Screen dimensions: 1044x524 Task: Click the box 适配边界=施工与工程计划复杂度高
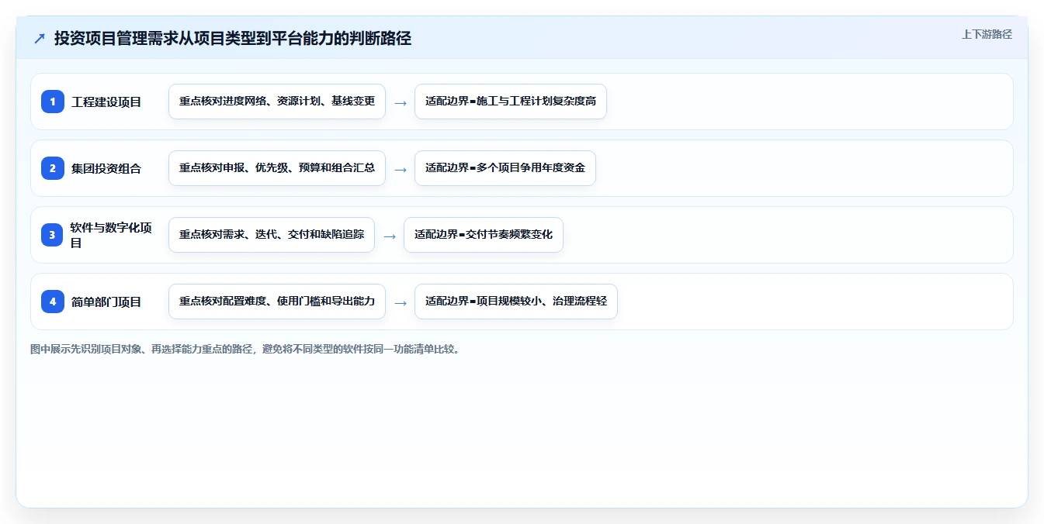click(511, 102)
